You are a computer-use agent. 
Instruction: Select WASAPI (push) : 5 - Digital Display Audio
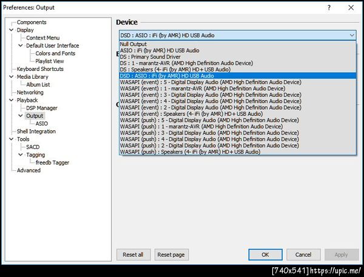click(x=238, y=120)
